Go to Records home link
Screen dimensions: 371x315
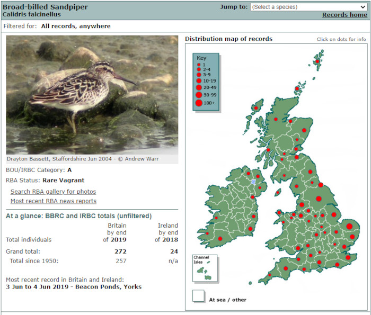[344, 15]
